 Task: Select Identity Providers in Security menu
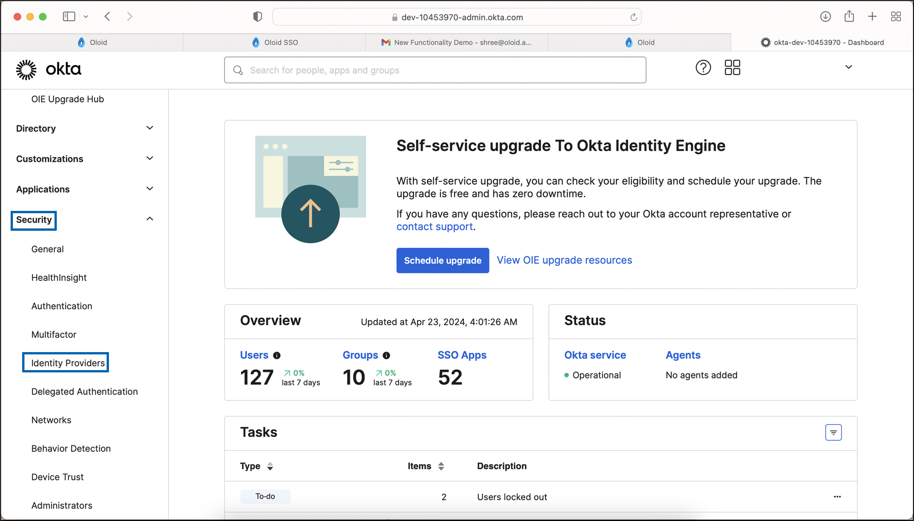tap(68, 363)
